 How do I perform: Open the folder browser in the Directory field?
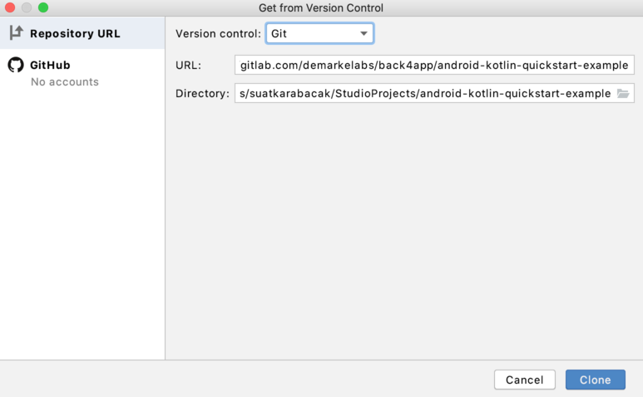tap(623, 93)
